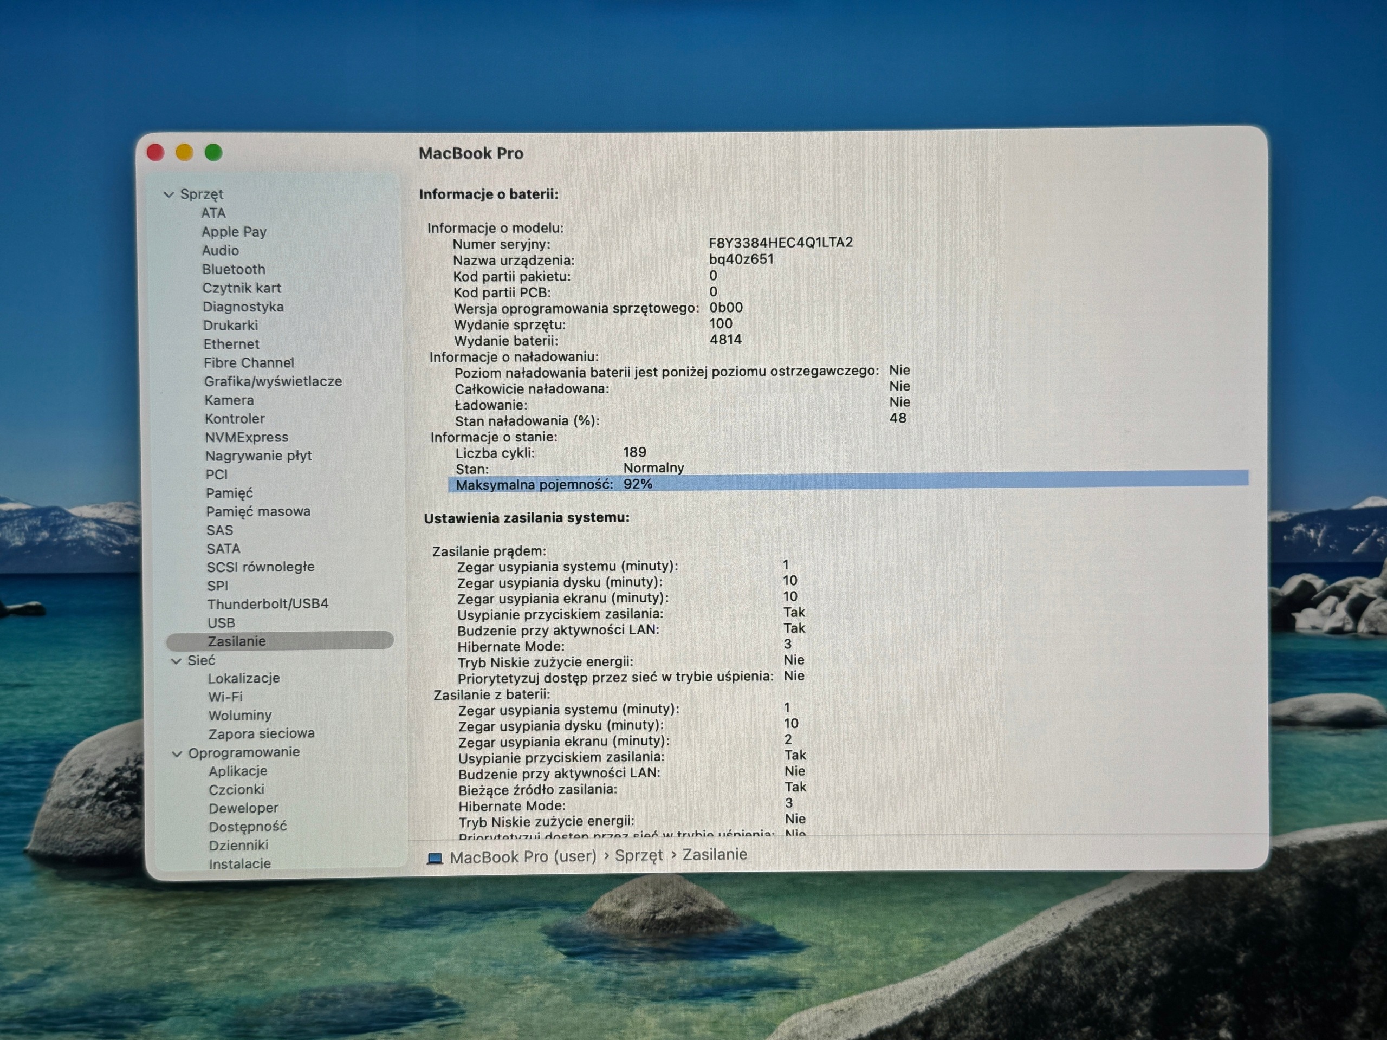This screenshot has width=1387, height=1040.
Task: Open Lokalizacje under Sieć
Action: 243,679
